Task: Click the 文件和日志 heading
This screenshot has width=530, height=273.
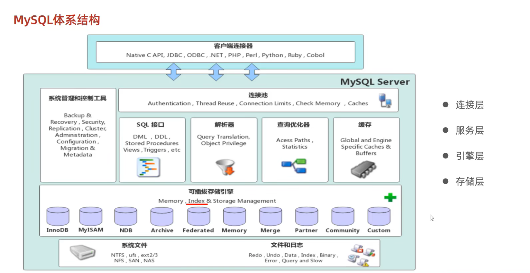Action: pos(287,245)
